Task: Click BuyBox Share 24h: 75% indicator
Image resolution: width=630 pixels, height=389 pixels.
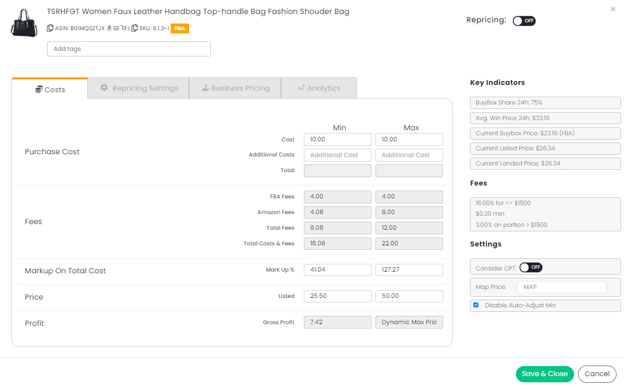Action: pyautogui.click(x=545, y=103)
